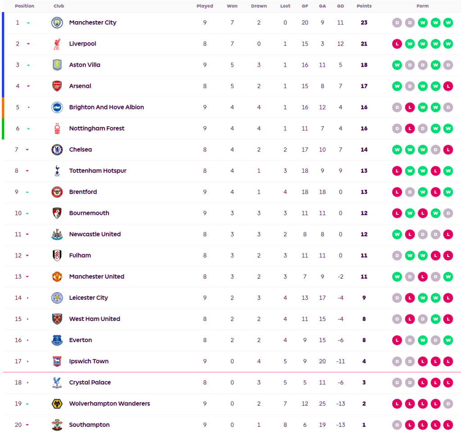Open the Nottingham Forest club link

click(x=97, y=129)
